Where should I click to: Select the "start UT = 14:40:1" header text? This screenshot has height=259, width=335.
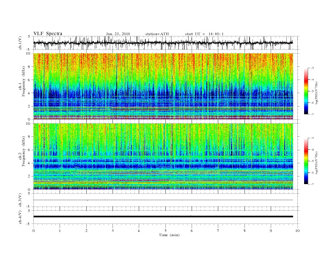pos(204,34)
